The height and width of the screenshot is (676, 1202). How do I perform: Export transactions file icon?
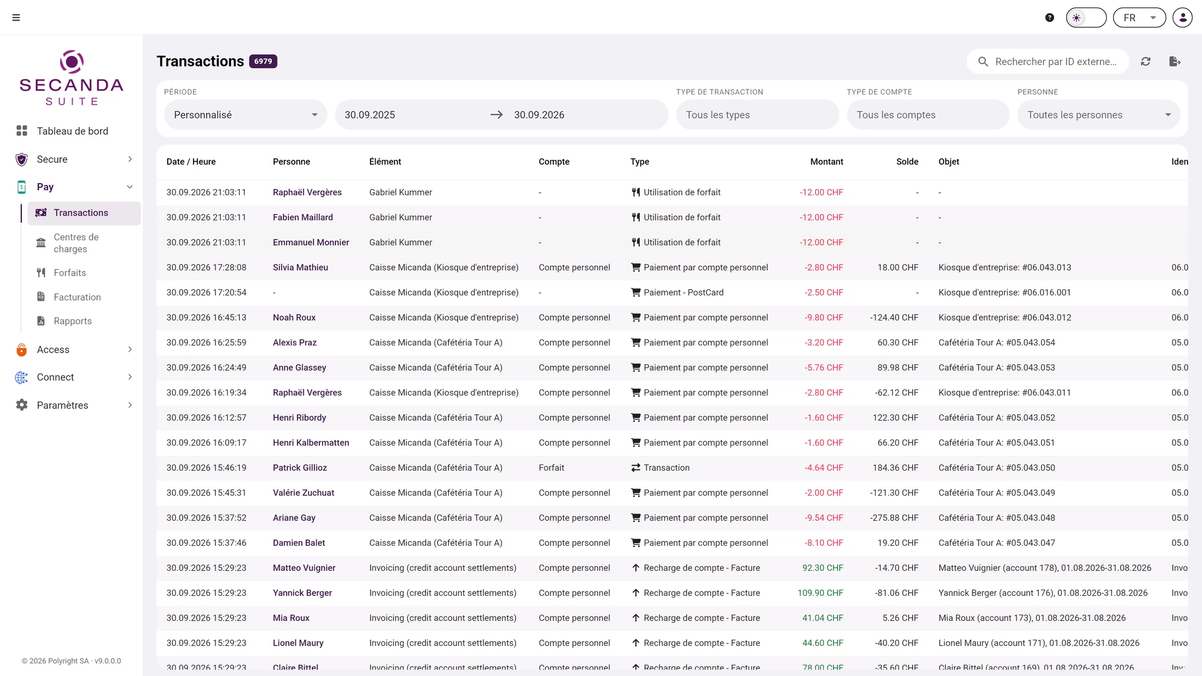1175,61
